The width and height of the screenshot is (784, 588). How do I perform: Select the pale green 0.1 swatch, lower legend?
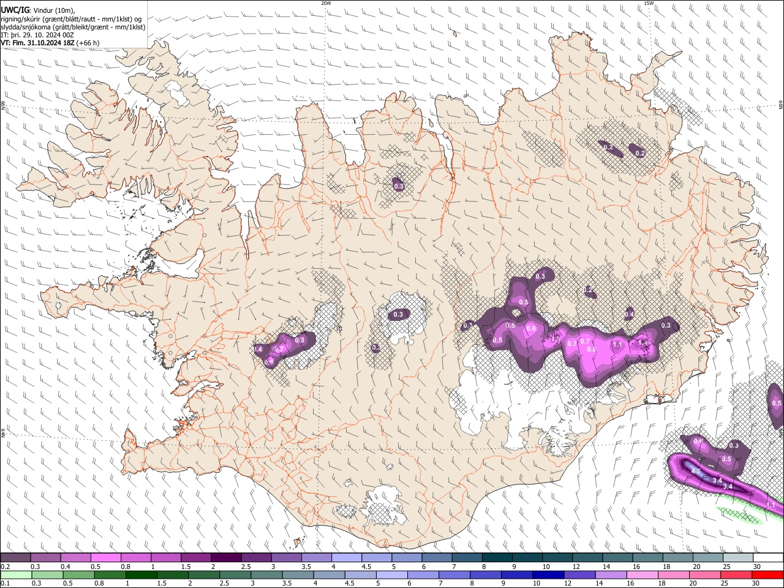click(x=16, y=575)
